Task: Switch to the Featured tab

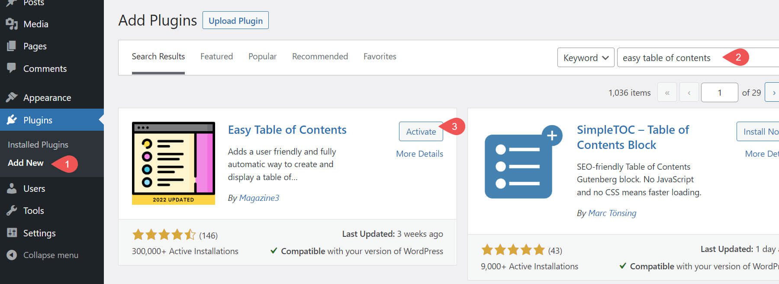Action: [216, 57]
